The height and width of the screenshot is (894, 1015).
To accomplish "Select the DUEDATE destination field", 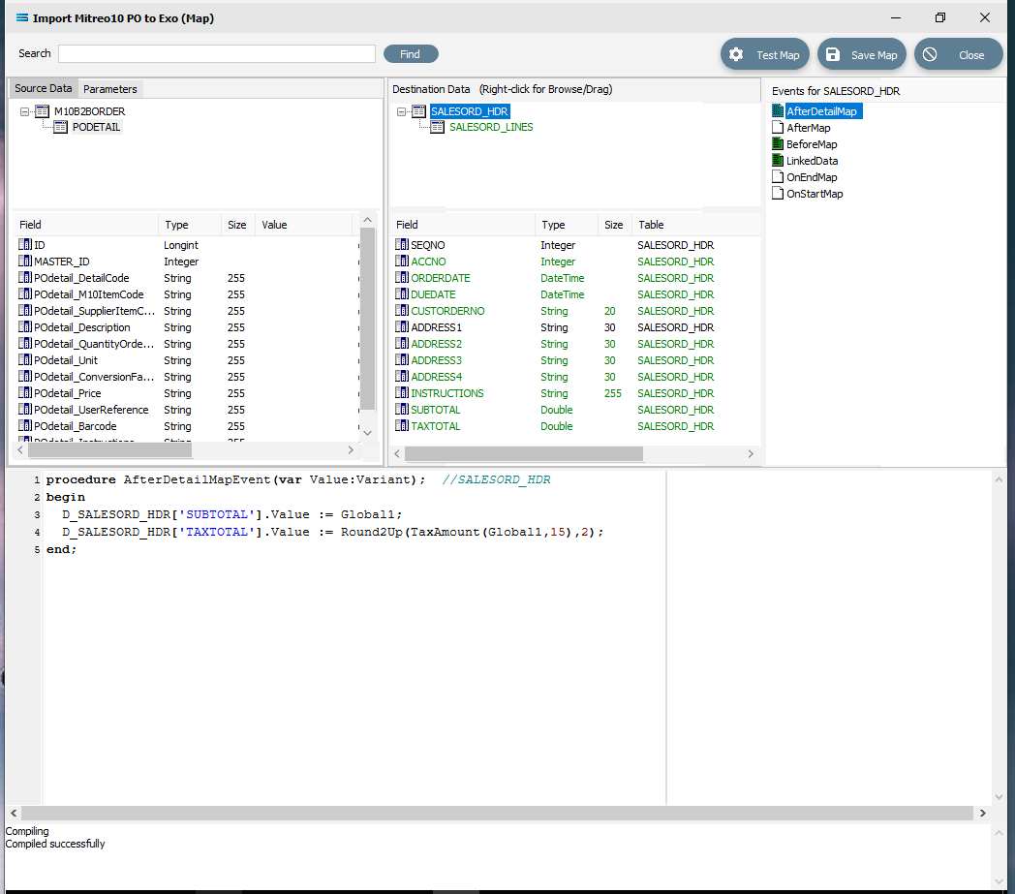I will coord(433,294).
